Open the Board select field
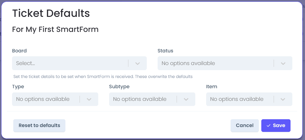The image size is (305, 140). (79, 63)
